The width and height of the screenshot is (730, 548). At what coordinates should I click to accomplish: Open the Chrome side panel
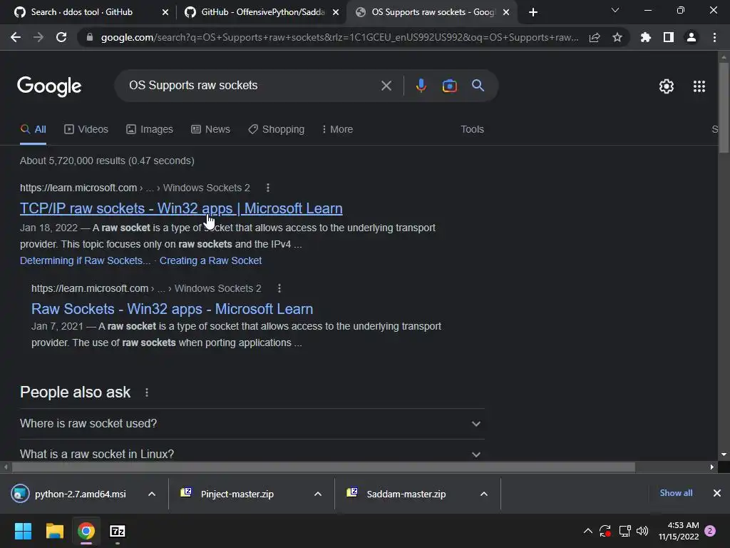point(669,37)
